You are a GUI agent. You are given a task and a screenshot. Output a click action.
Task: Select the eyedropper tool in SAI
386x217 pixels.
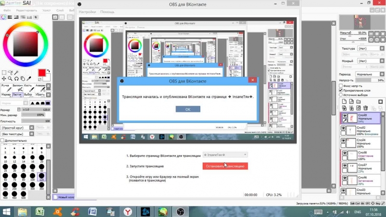point(29,79)
